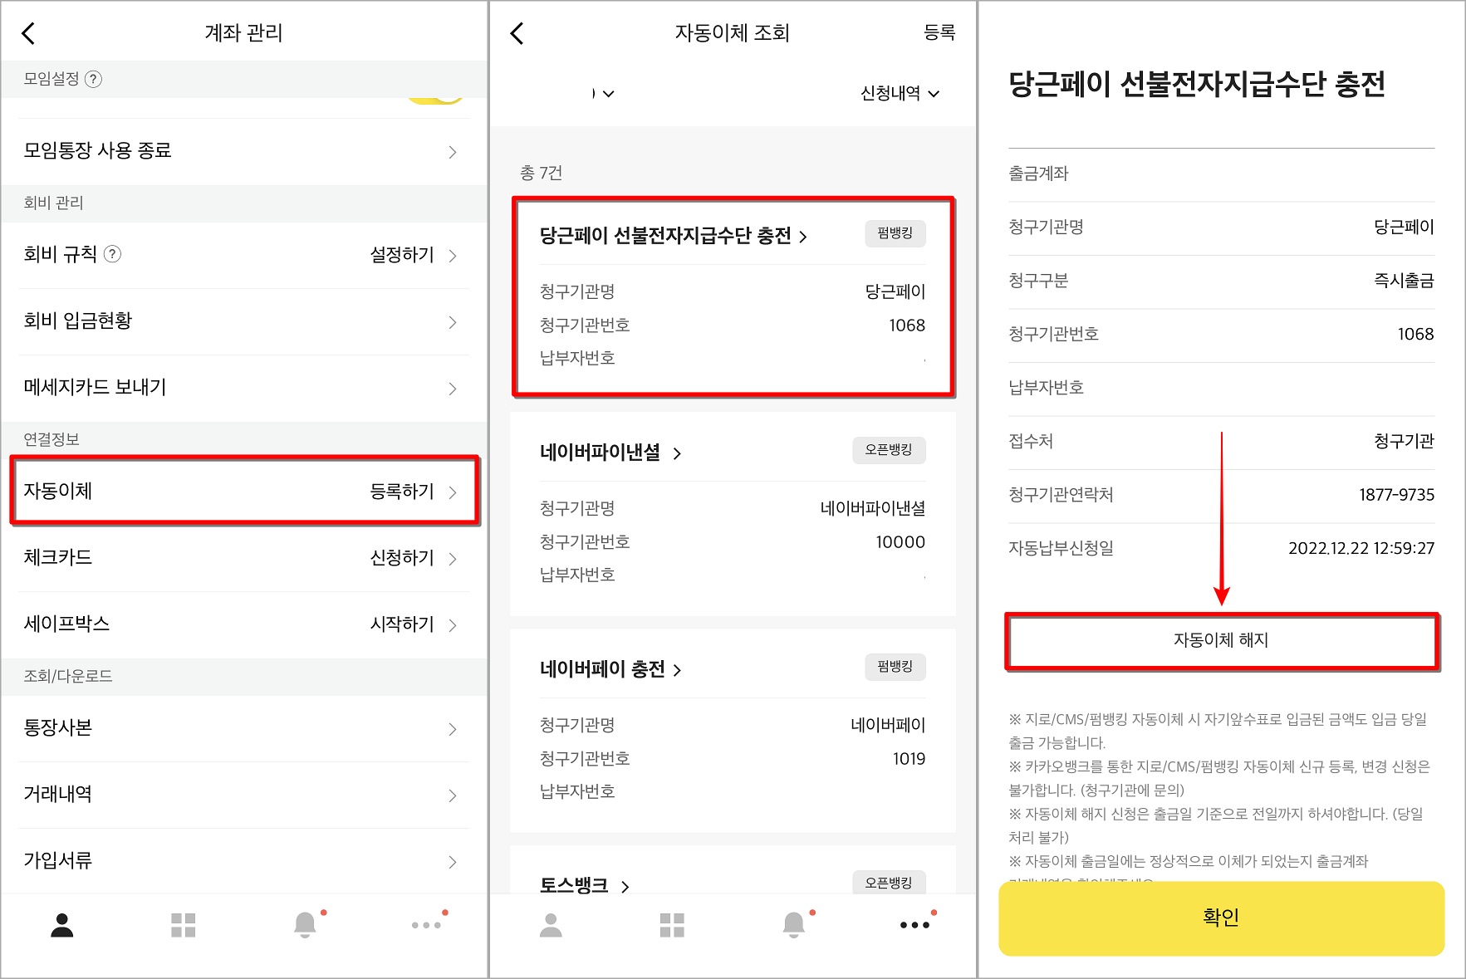The width and height of the screenshot is (1466, 979).
Task: Tap the back arrow on 계좌 관리 screen
Action: coord(28,32)
